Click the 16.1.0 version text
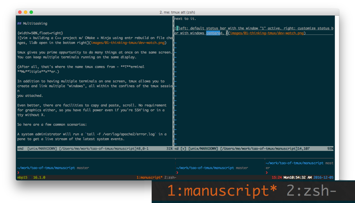Screen dimensions: 355x203 (x=39, y=178)
